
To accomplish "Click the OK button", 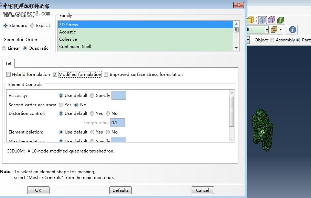I will (38, 190).
